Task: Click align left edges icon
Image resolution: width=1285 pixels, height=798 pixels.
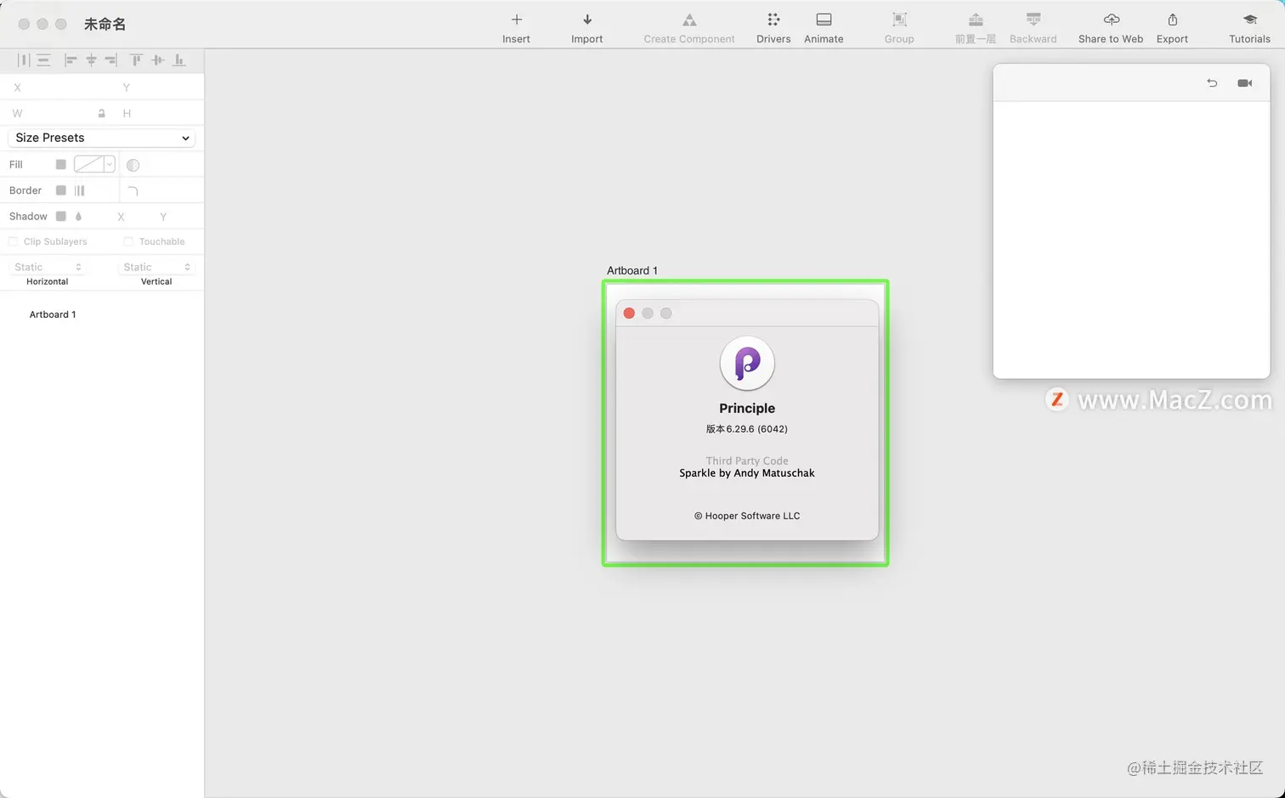Action: 71,59
